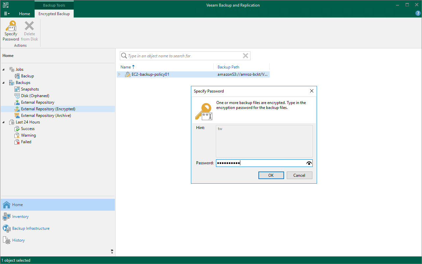Open the Snapshots tree item
This screenshot has height=264, width=422.
pos(30,89)
